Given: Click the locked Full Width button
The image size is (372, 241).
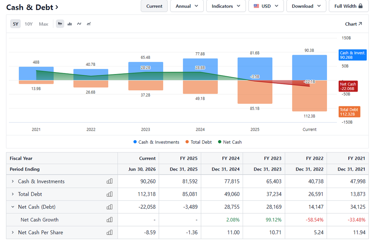Looking at the screenshot, I should (x=348, y=6).
